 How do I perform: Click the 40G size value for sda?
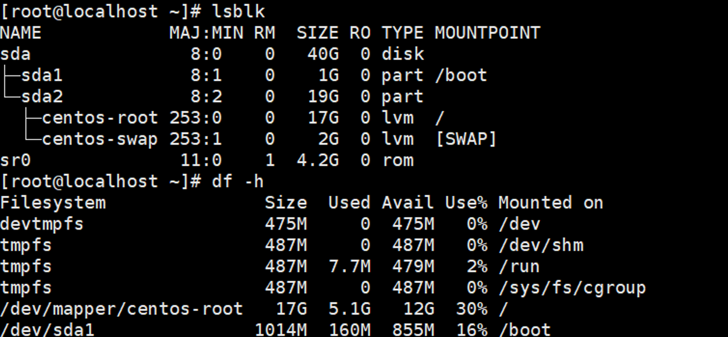[x=323, y=54]
